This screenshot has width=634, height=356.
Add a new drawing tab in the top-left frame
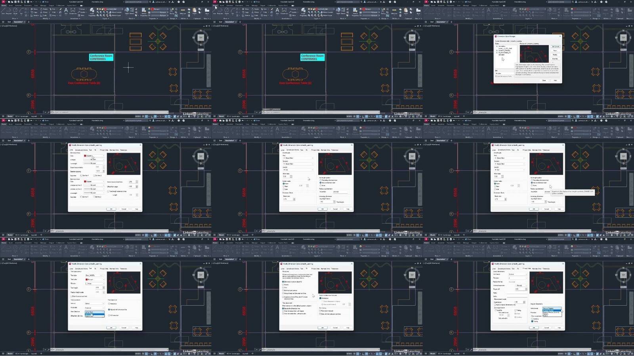tap(29, 22)
